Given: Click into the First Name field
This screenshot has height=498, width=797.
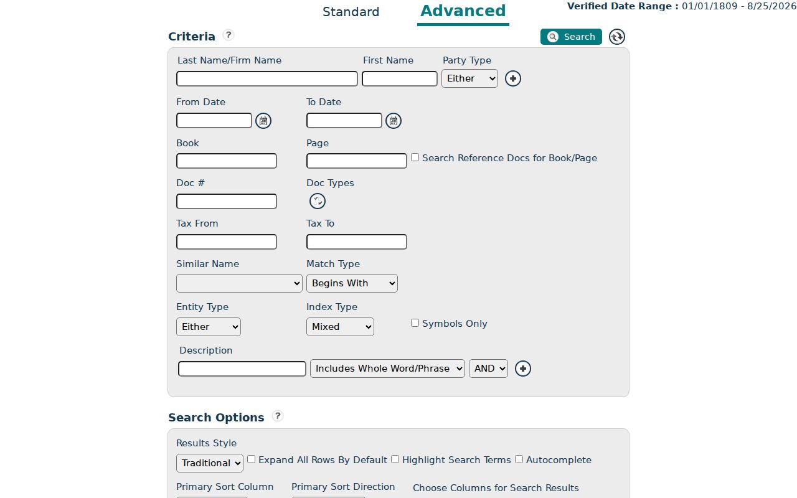Looking at the screenshot, I should 400,79.
